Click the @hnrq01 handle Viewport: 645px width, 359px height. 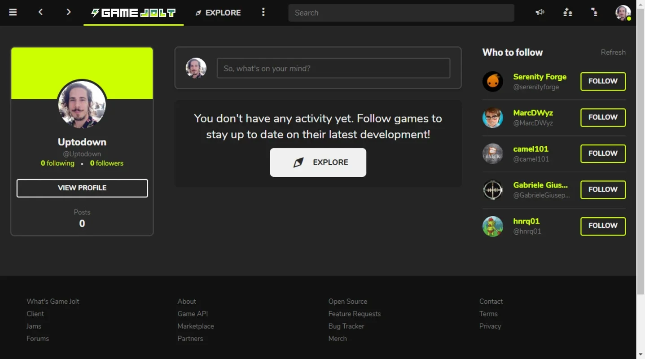pos(527,231)
